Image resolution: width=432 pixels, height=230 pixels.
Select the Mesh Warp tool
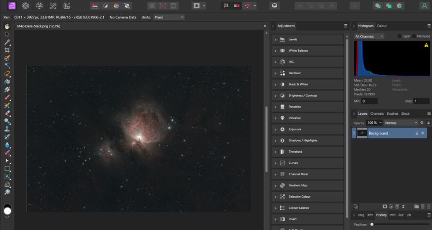[x=7, y=185]
